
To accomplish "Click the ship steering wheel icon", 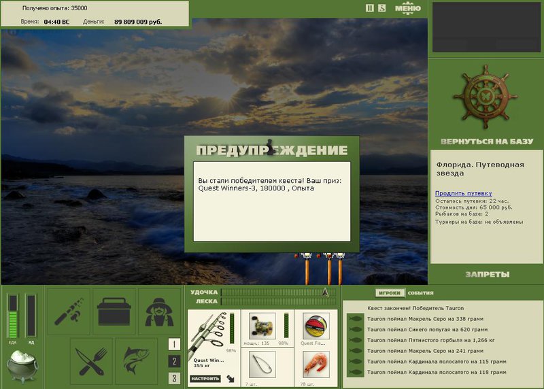I will pos(486,97).
